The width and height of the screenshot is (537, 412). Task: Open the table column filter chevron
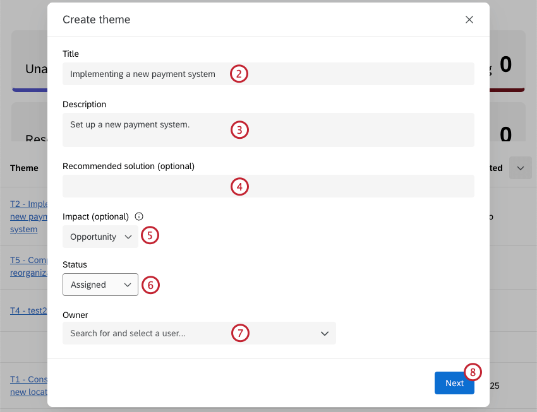520,168
